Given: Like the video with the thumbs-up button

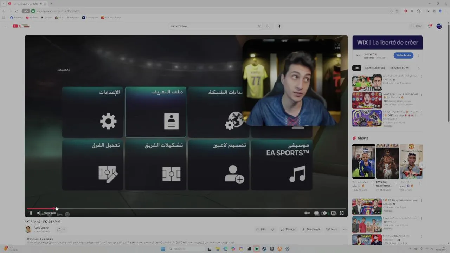Looking at the screenshot, I should point(261,229).
